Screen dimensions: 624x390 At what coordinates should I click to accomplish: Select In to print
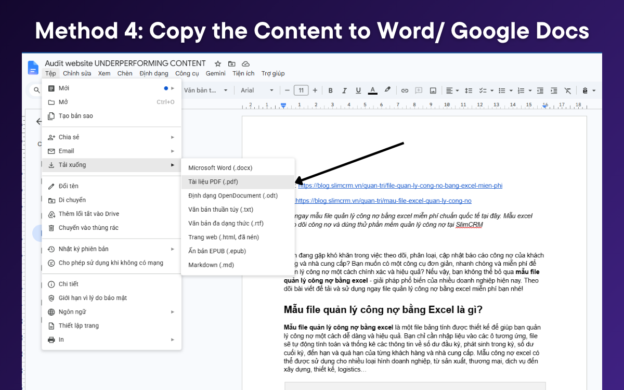[x=111, y=340]
